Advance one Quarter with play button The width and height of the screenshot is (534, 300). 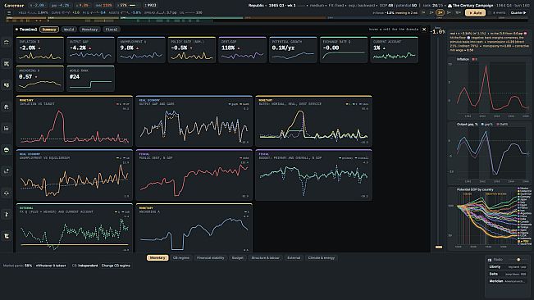518,12
